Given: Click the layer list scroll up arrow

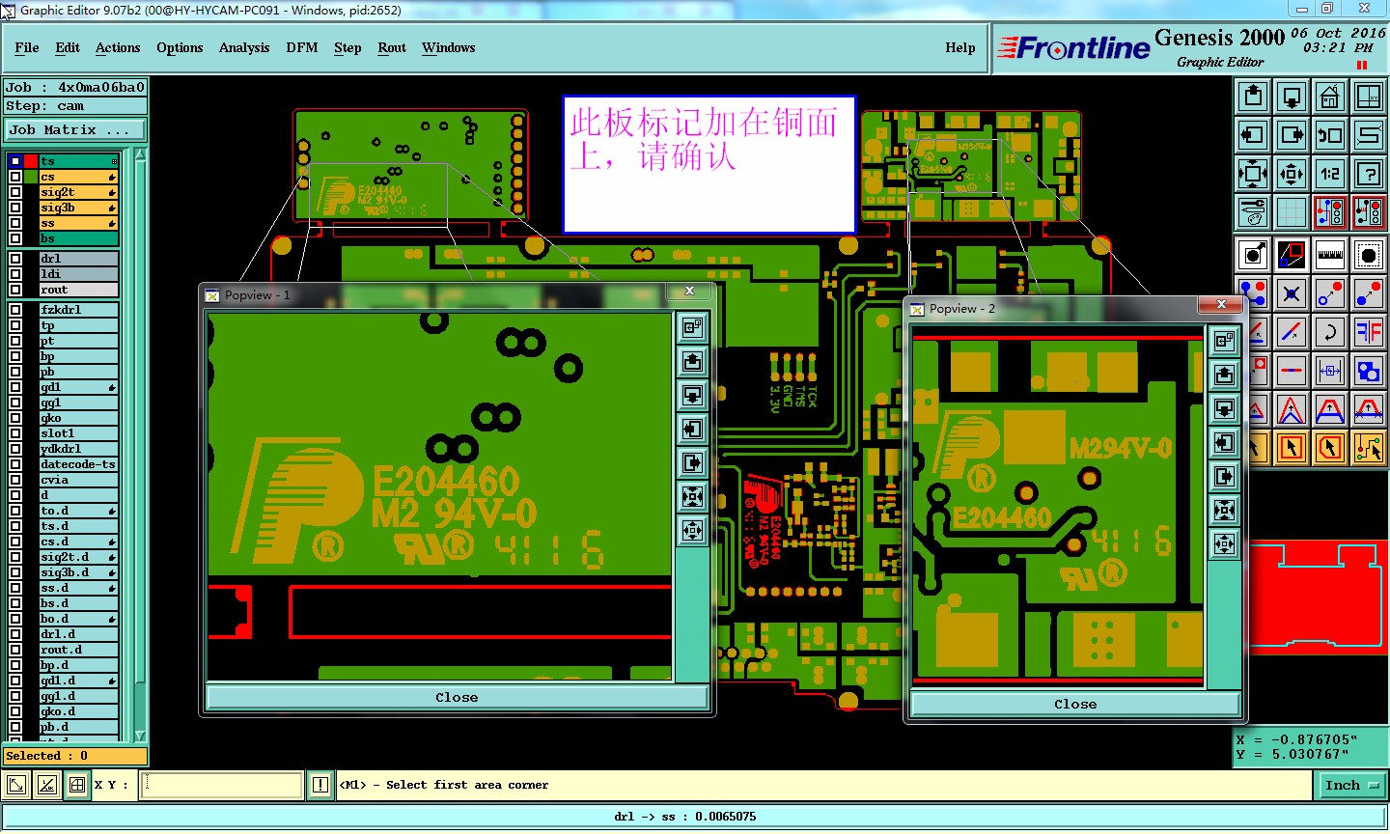Looking at the screenshot, I should tap(141, 155).
